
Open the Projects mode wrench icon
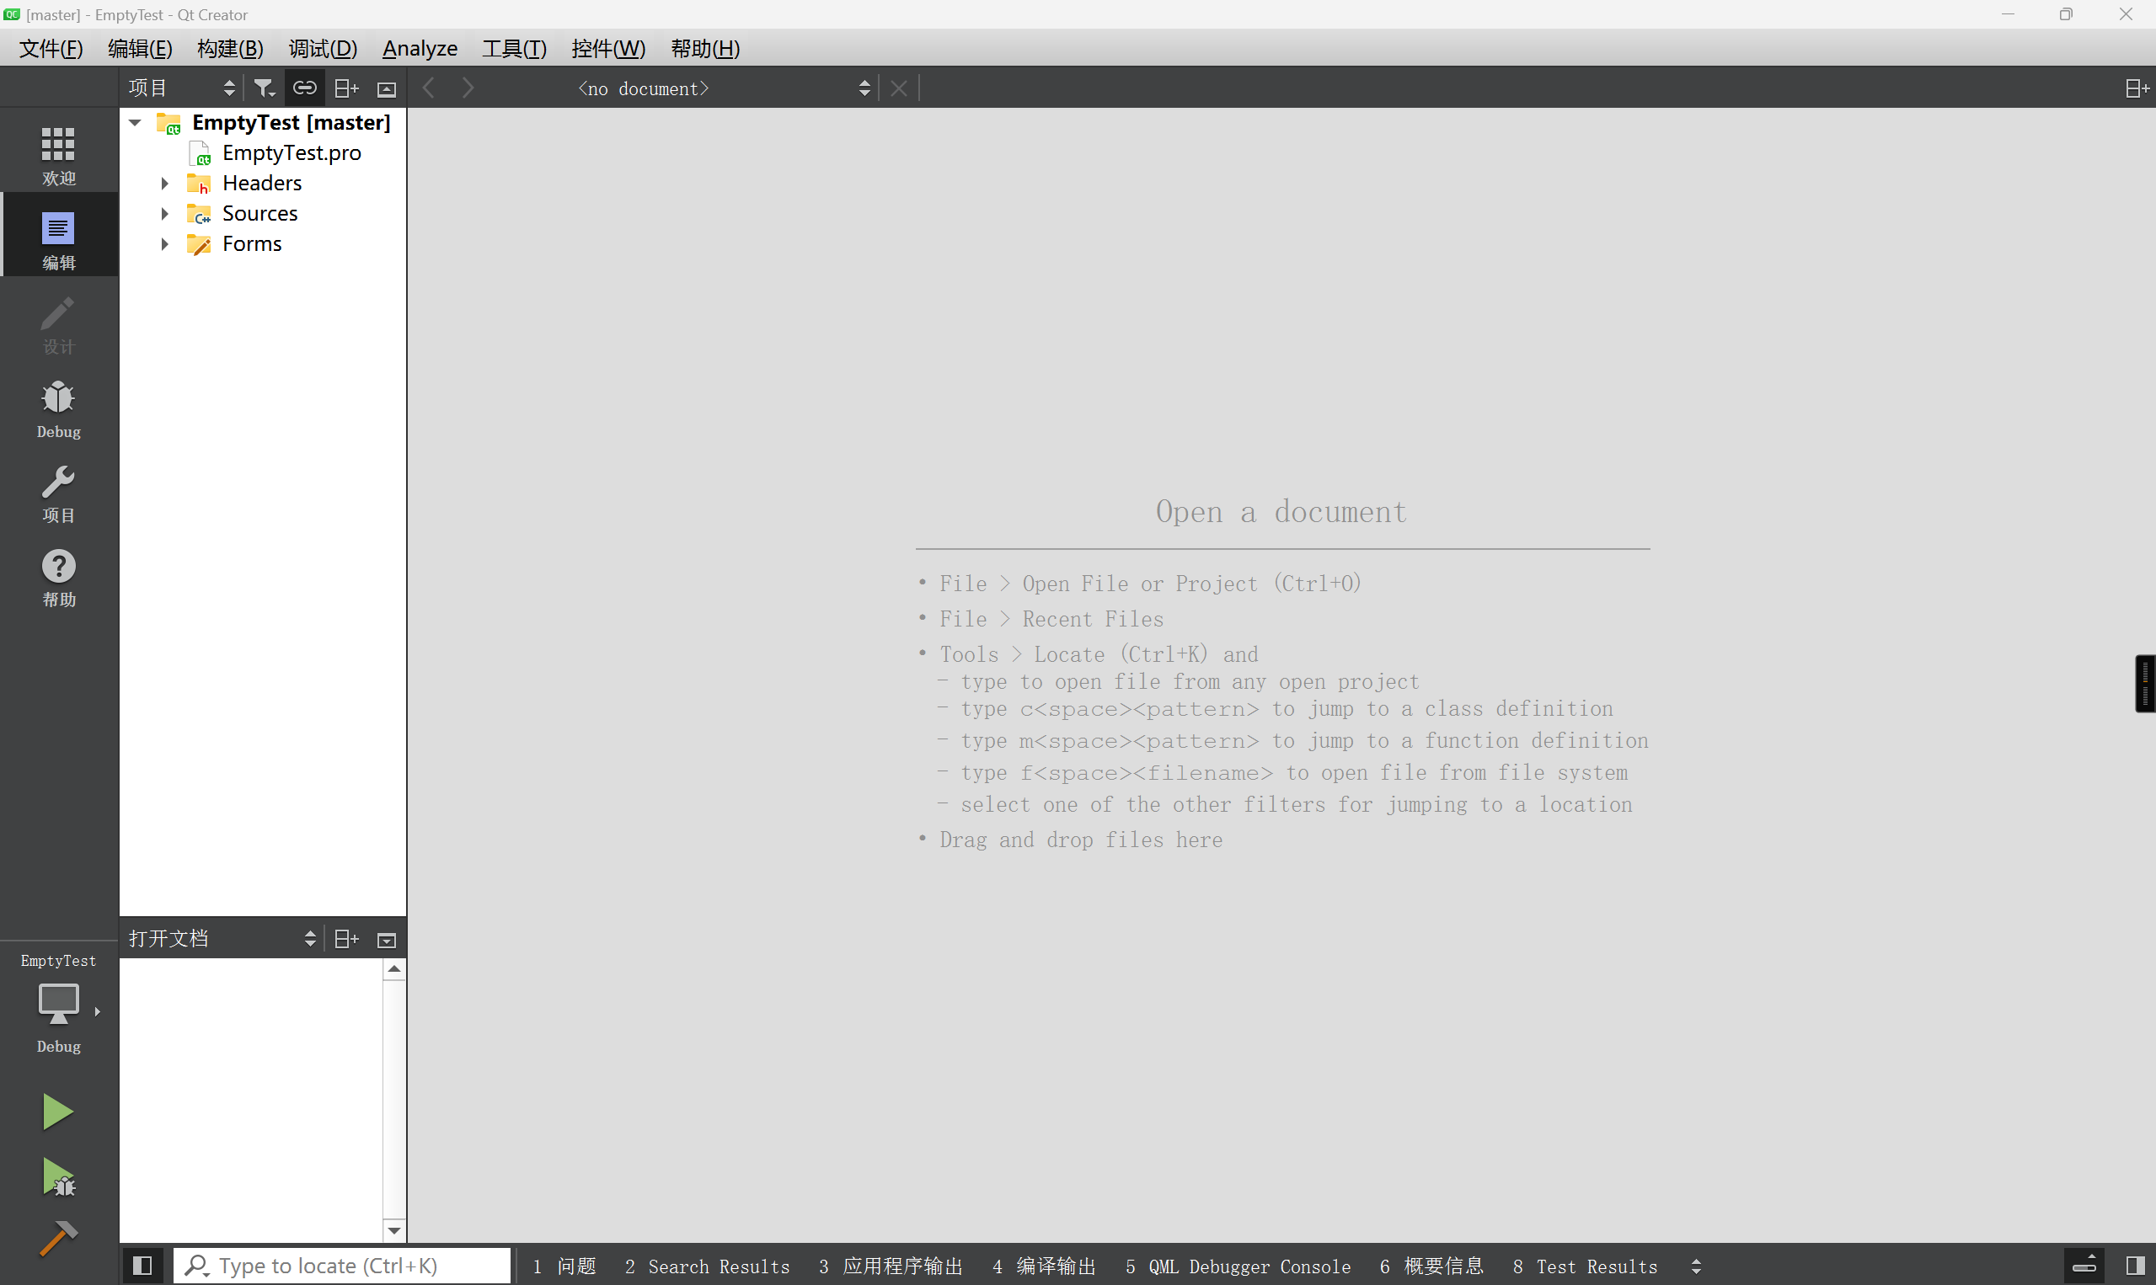point(58,493)
